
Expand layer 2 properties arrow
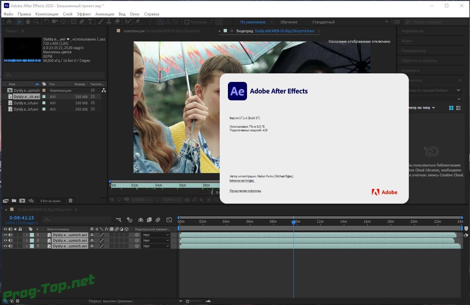(27, 241)
